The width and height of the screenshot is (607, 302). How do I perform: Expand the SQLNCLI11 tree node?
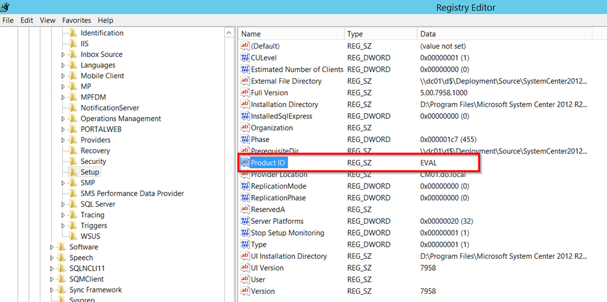coord(52,269)
